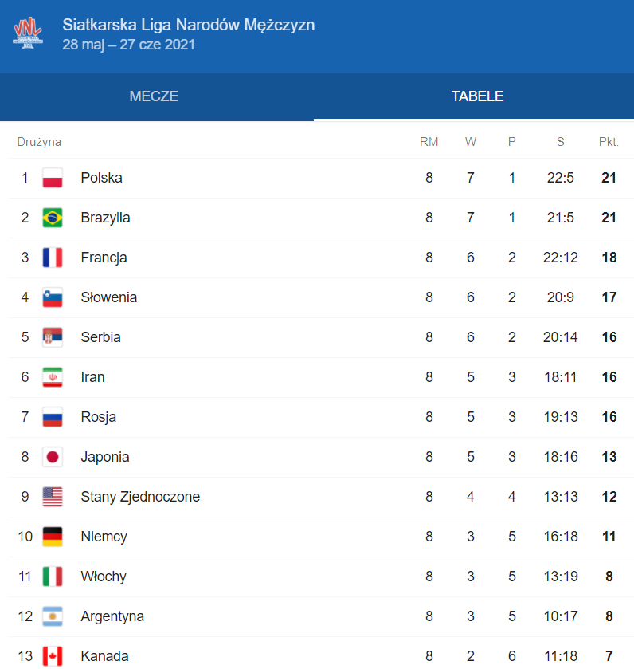Screen dimensions: 634x669
Task: Click the Brazylia flag icon
Action: point(53,218)
